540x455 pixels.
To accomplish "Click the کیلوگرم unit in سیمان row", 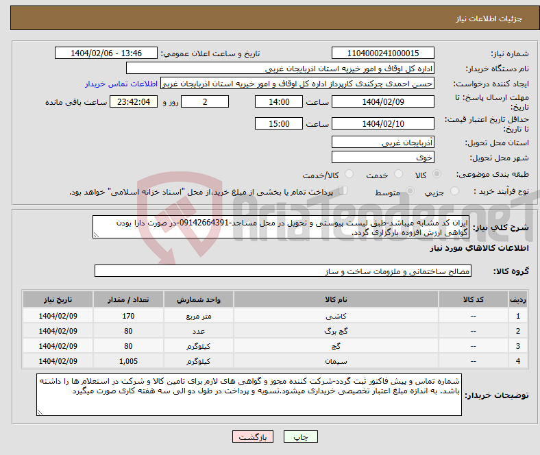I will pos(198,361).
